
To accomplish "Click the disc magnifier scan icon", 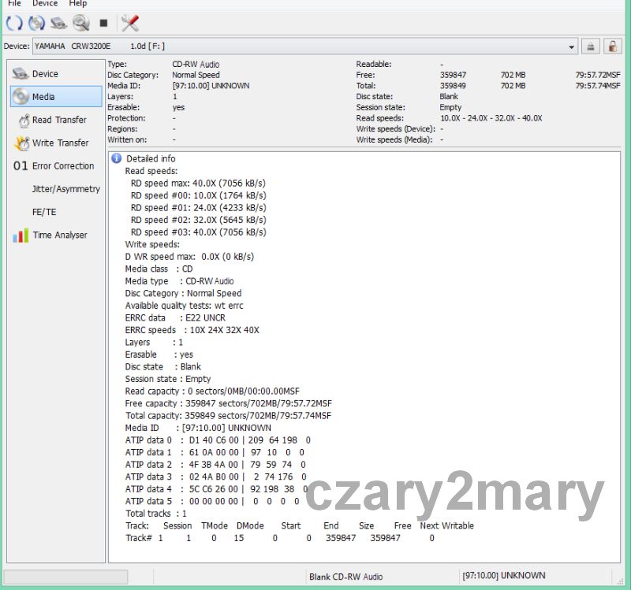I will click(x=80, y=23).
